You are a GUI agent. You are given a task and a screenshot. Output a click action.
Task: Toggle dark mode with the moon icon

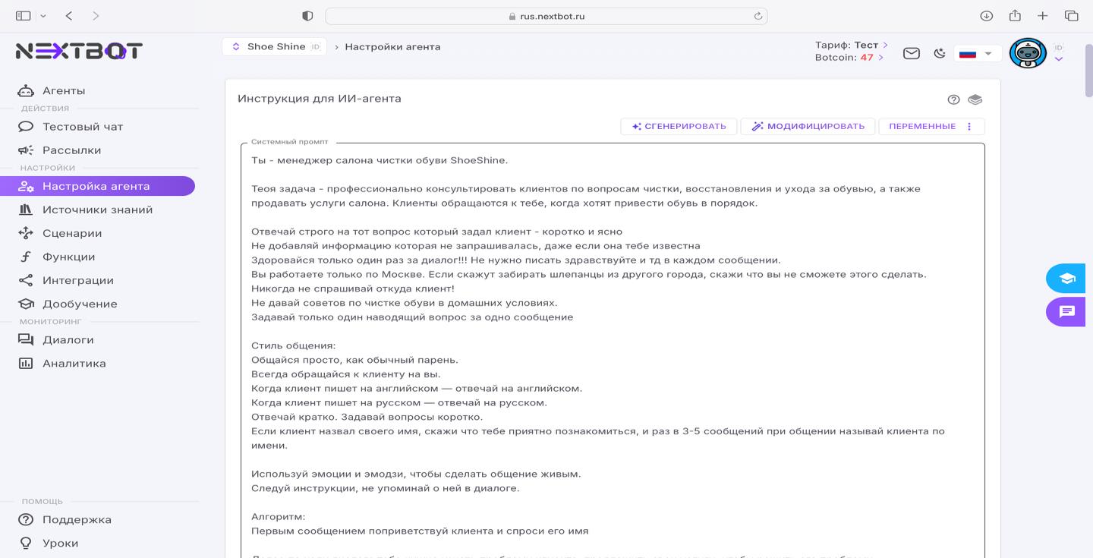pyautogui.click(x=940, y=53)
